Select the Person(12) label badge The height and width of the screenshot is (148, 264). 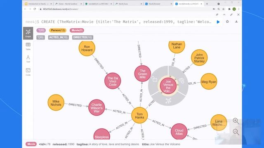pos(58,30)
